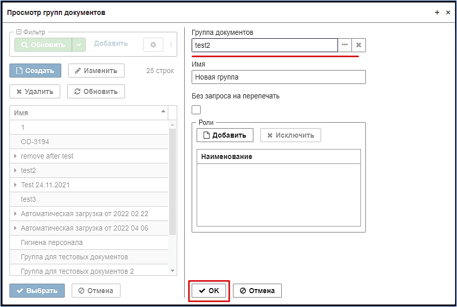Click Обновить button with refresh arrows
This screenshot has height=307, width=457.
96,91
